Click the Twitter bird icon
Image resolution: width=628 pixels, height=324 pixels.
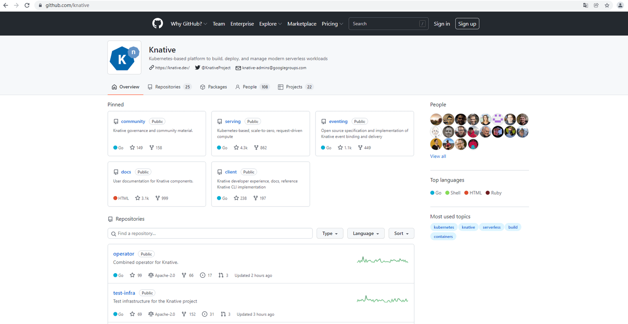coord(197,68)
